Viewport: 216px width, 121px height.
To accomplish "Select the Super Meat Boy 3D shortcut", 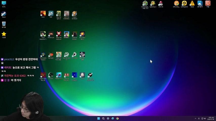I will pyautogui.click(x=43, y=76).
